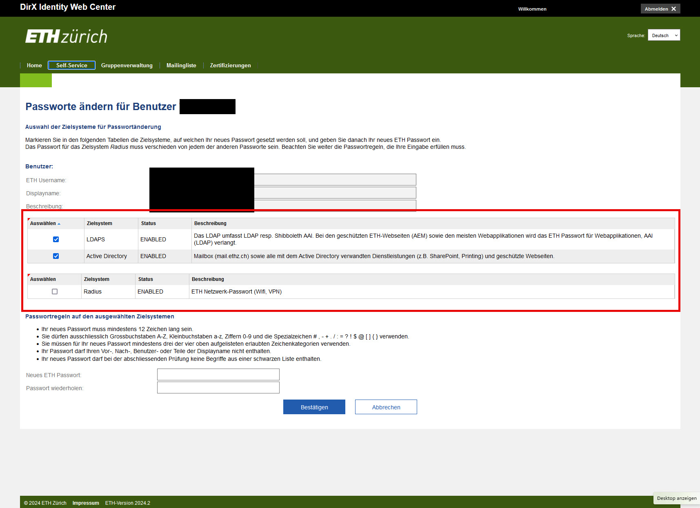Click the ETH Zürich logo
Viewport: 700px width, 508px height.
66,36
